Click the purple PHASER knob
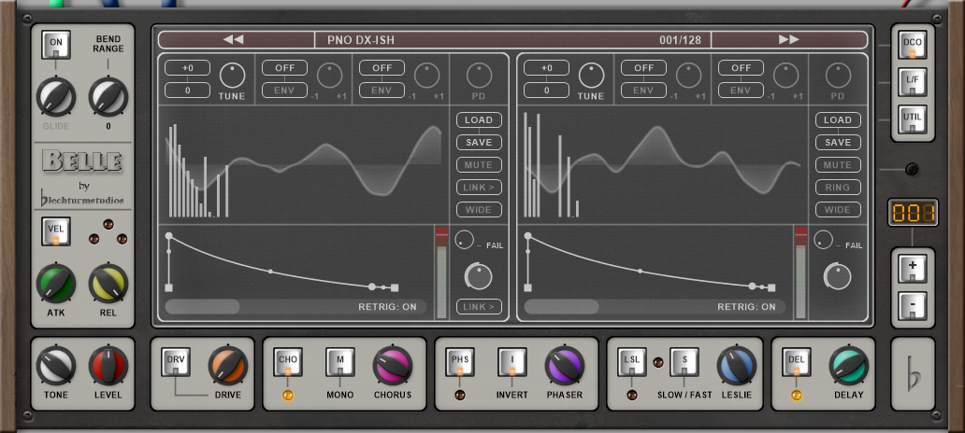 pyautogui.click(x=564, y=366)
